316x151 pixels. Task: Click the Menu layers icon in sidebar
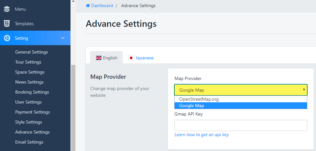pyautogui.click(x=7, y=9)
